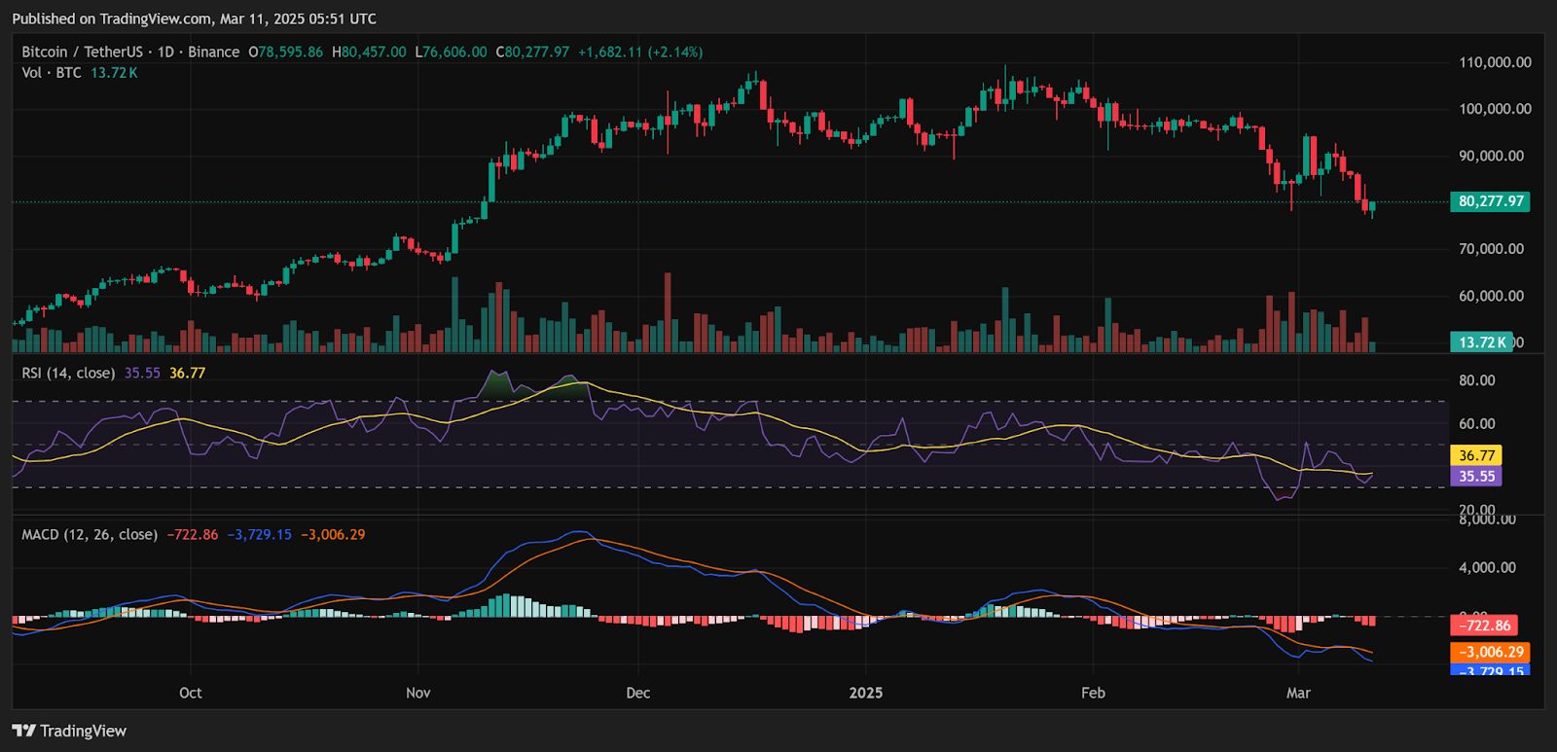
Task: Open the MACD (12, 26, close) indicator legend
Action: click(x=90, y=534)
